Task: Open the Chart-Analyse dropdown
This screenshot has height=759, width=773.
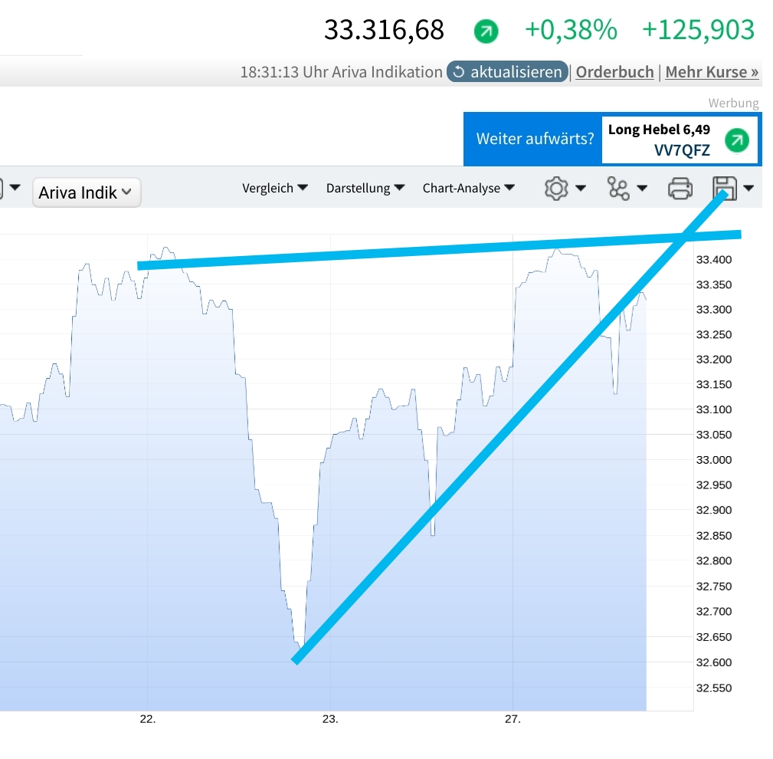Action: click(468, 188)
